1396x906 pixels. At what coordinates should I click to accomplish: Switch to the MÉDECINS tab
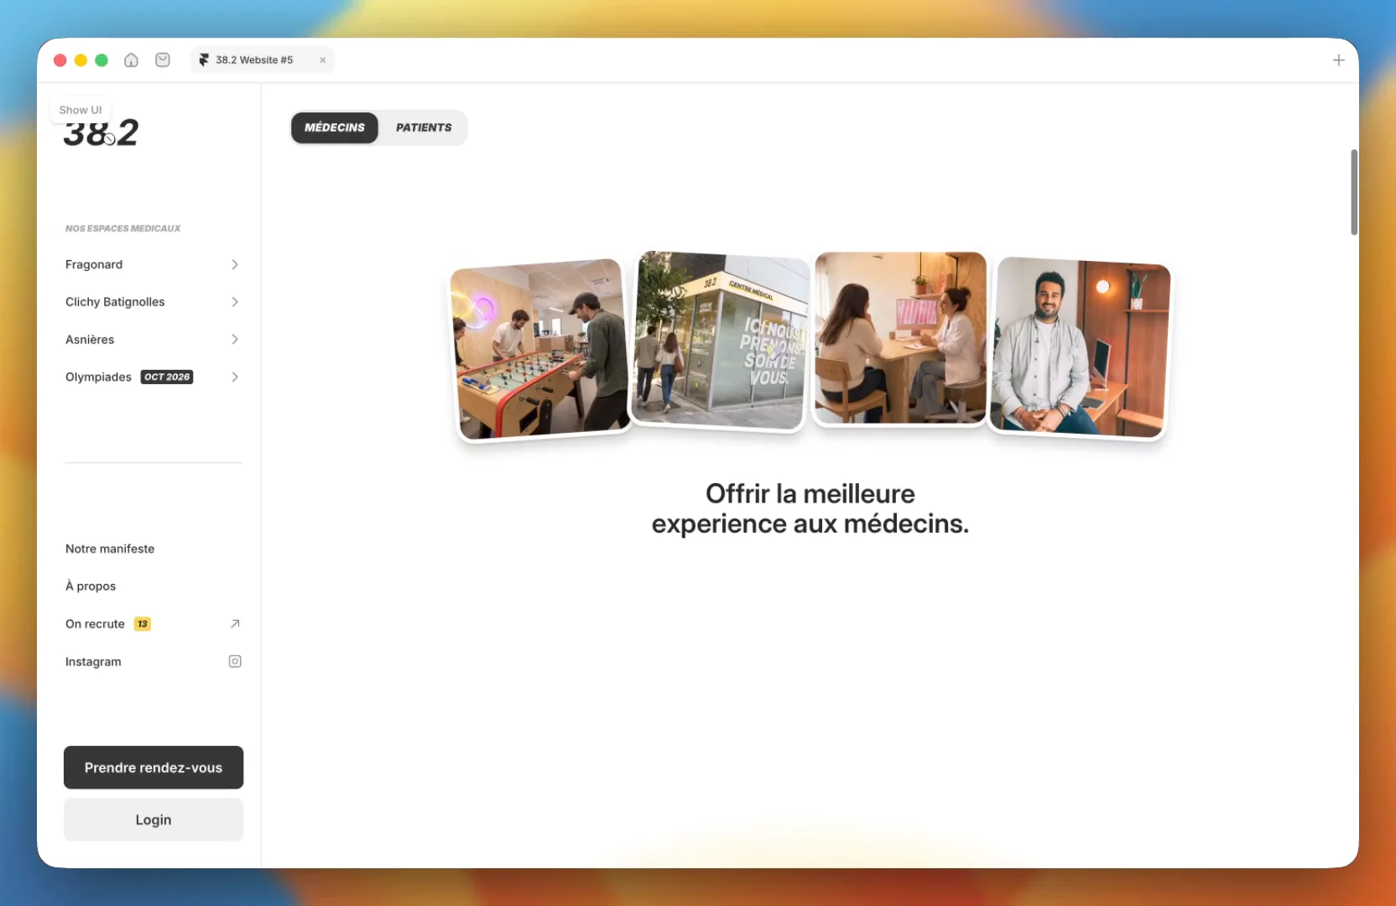point(335,128)
